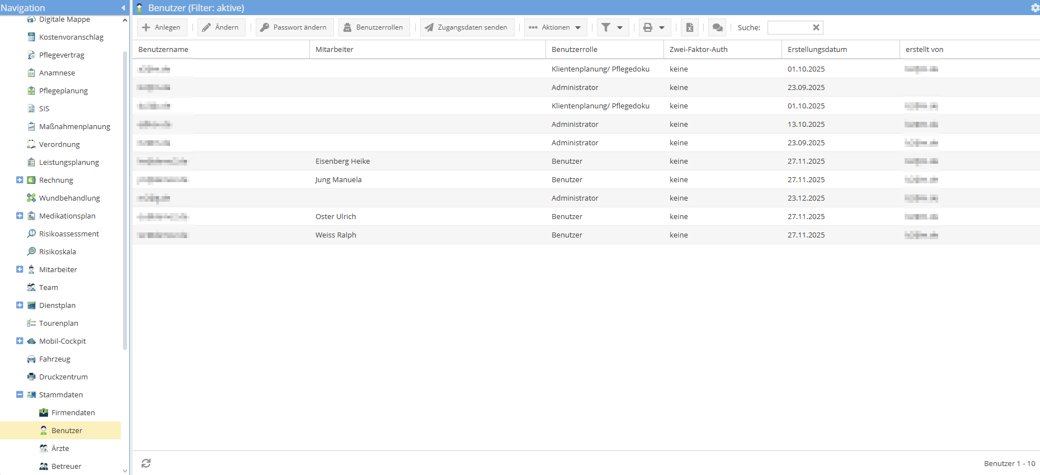
Task: Click the Wundbehandlung bandage icon
Action: [31, 198]
